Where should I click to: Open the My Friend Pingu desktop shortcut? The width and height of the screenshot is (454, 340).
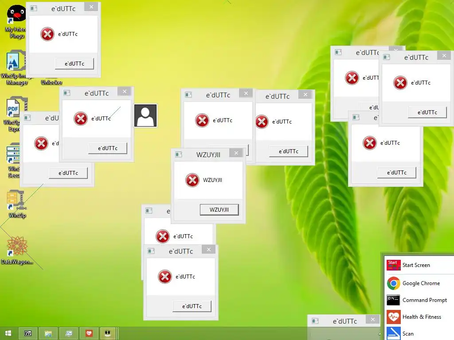pyautogui.click(x=16, y=22)
